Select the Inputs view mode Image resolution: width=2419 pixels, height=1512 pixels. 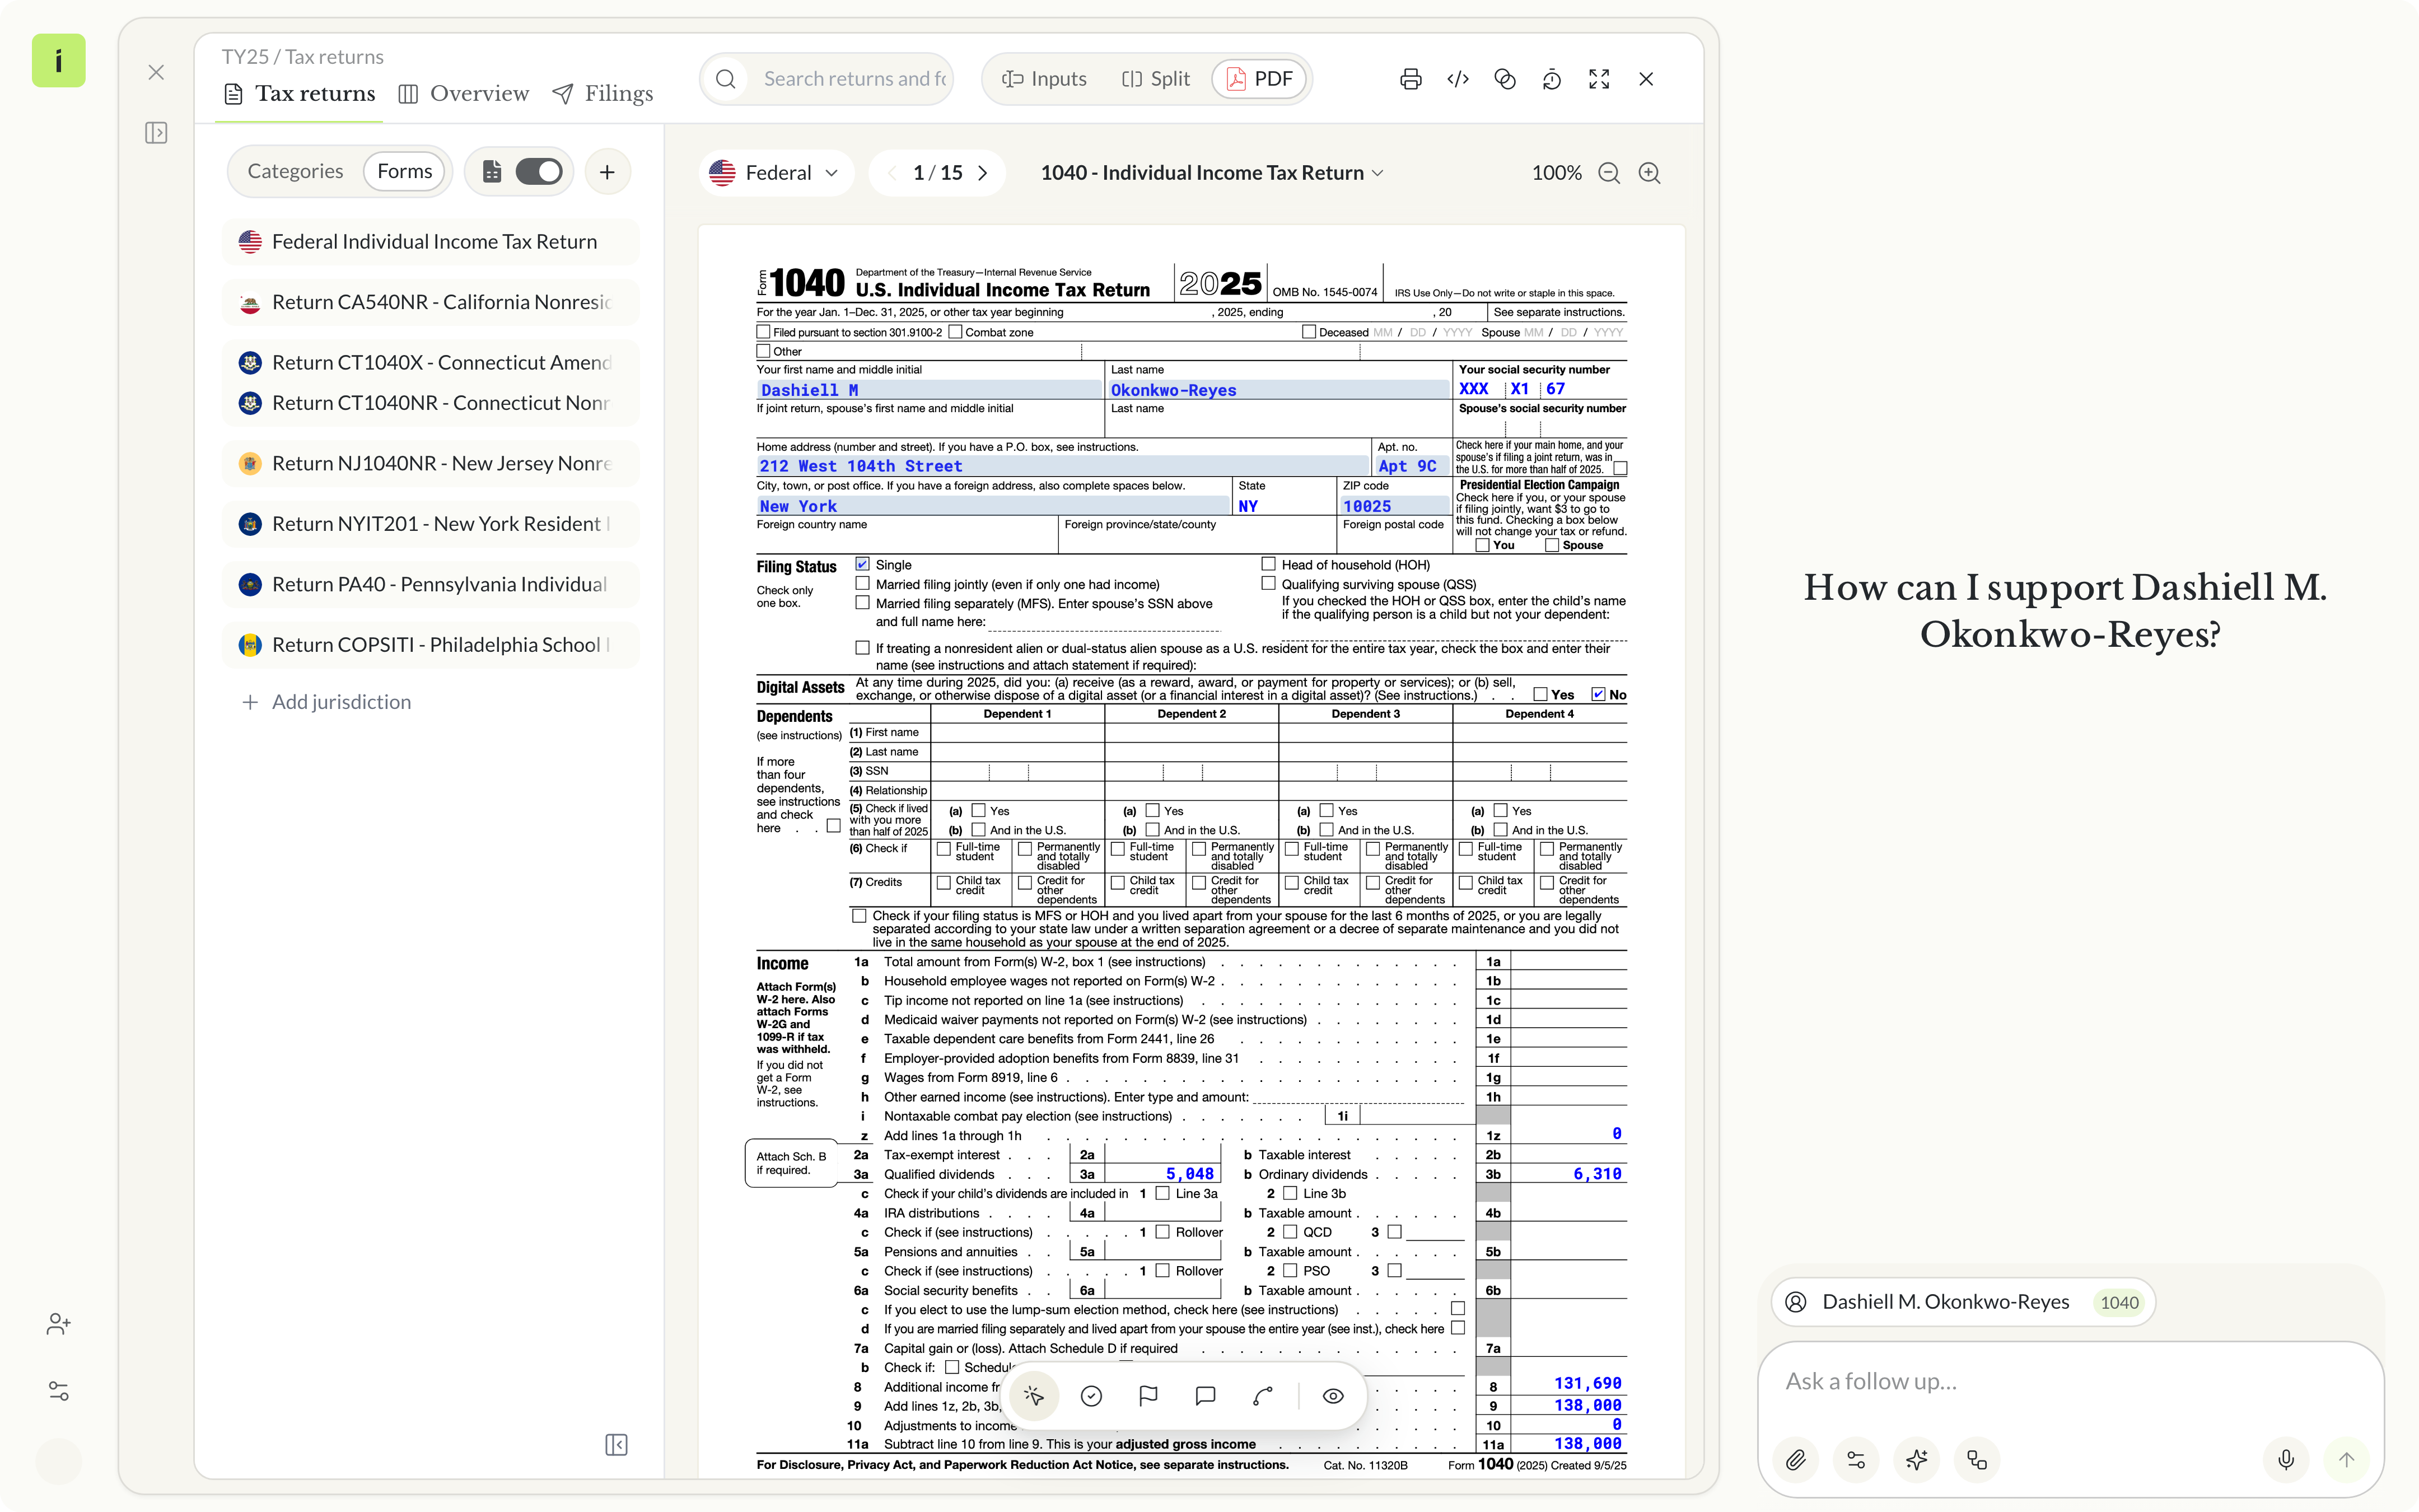click(x=1044, y=79)
